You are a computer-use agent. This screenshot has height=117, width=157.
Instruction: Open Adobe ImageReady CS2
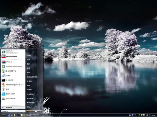point(13,85)
